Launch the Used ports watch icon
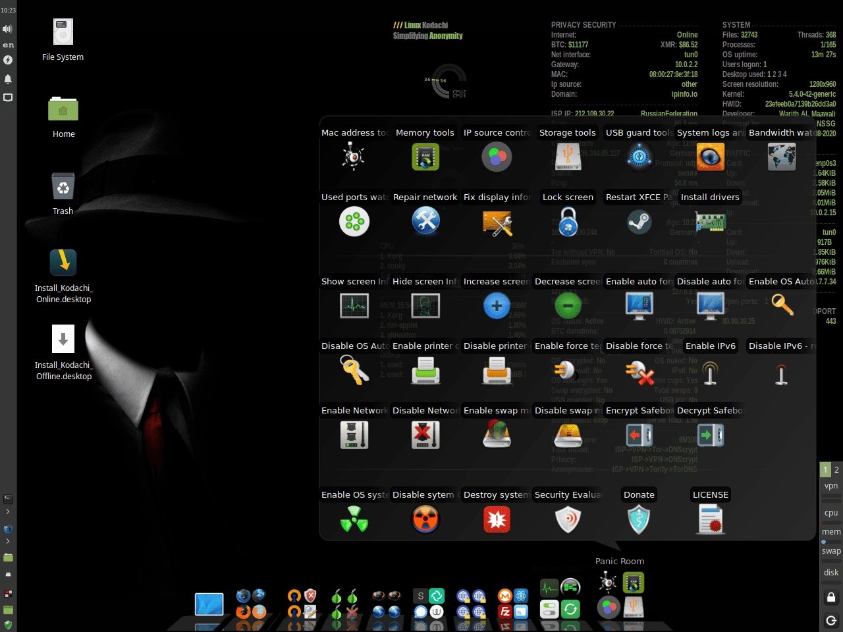Image resolution: width=843 pixels, height=632 pixels. [354, 221]
